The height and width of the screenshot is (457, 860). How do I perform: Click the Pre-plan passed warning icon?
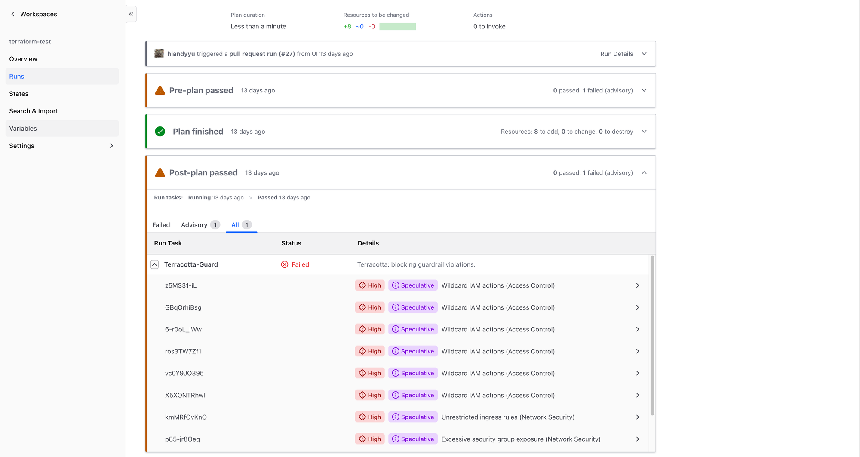point(160,90)
